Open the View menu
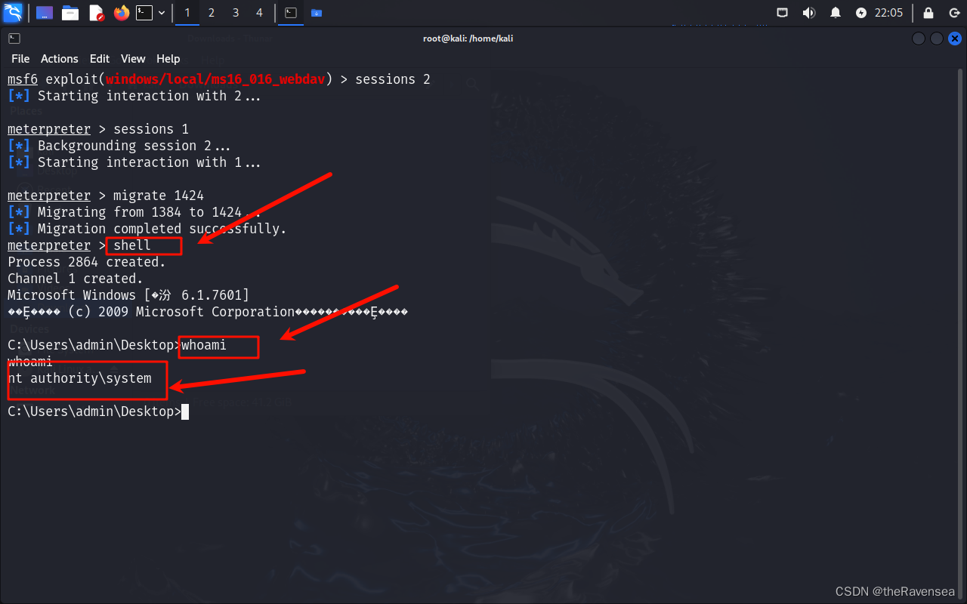Screen dimensions: 967x604 coord(133,59)
